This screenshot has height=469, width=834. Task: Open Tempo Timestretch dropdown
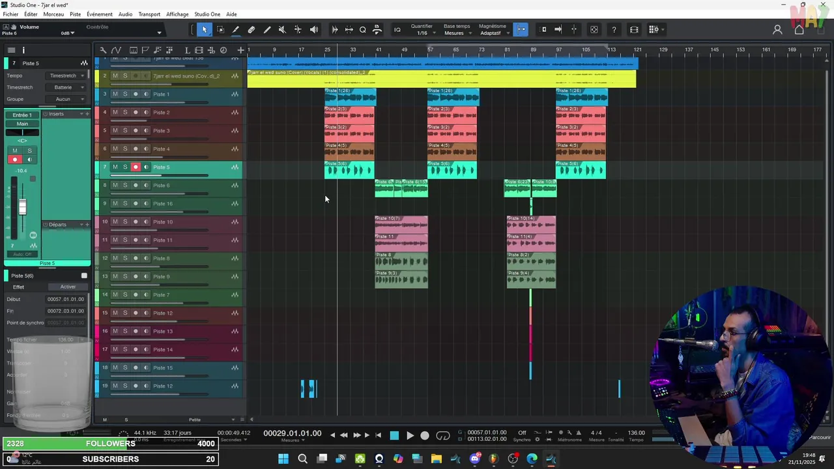coord(67,76)
